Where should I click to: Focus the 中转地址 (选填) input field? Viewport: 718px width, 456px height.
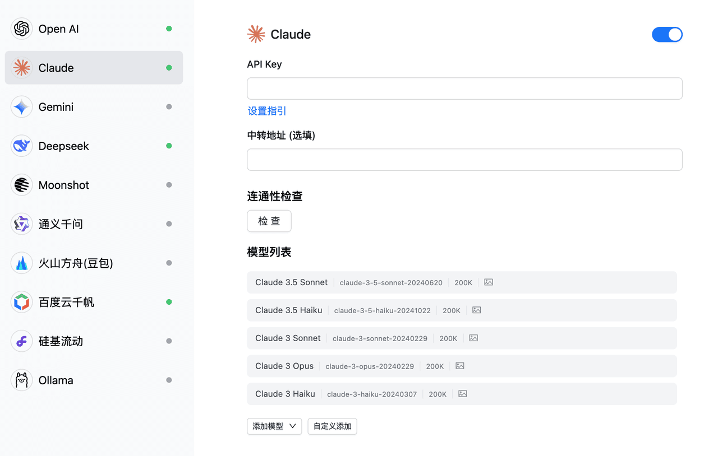[464, 160]
